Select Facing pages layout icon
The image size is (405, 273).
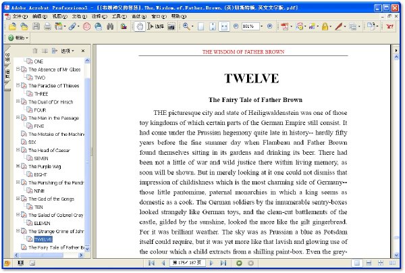click(392, 263)
